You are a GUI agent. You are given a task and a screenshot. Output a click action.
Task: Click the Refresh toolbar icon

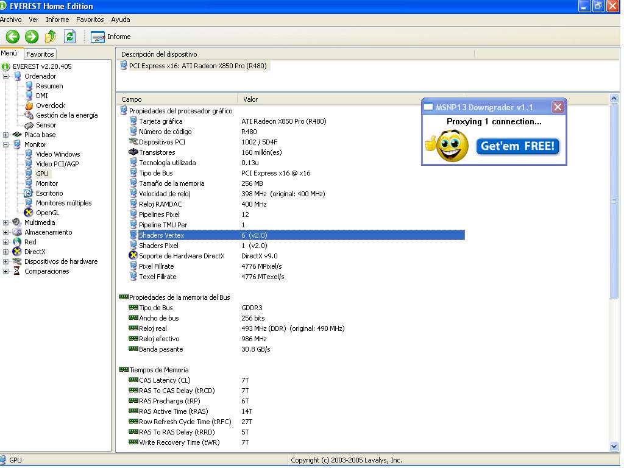[x=69, y=37]
